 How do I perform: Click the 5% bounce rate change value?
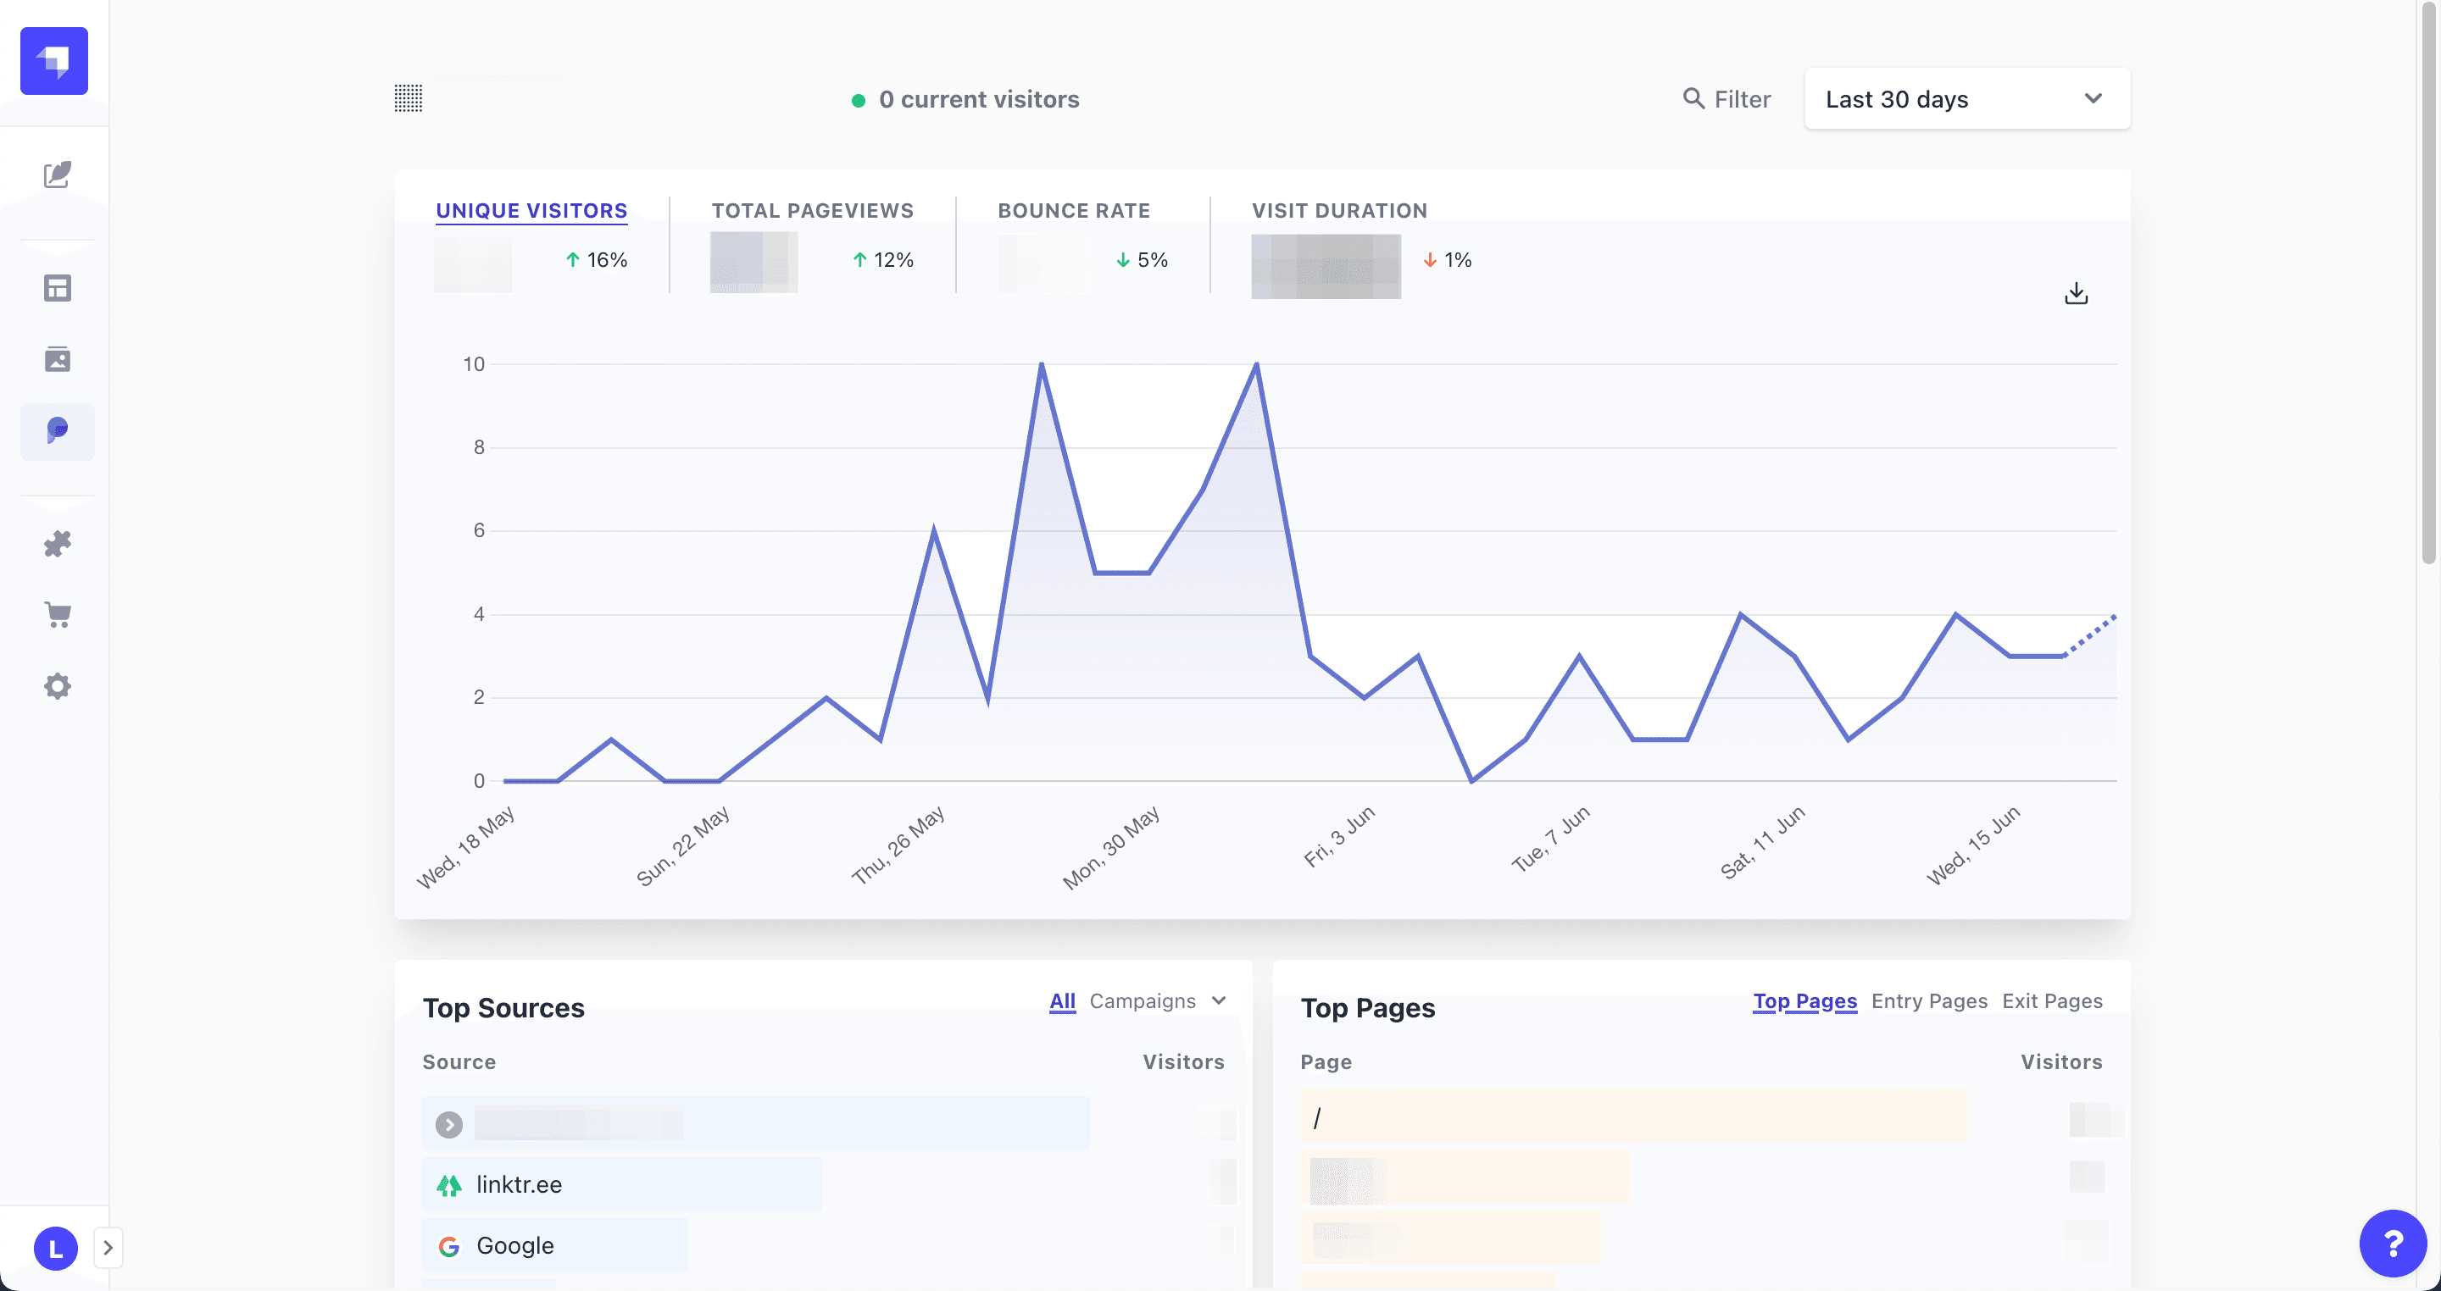[x=1153, y=259]
